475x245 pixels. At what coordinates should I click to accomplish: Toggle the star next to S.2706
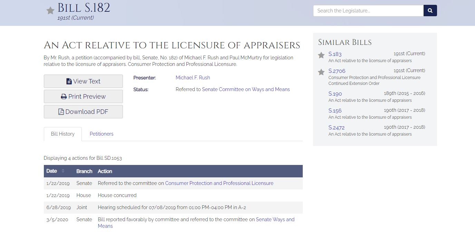[x=321, y=72]
